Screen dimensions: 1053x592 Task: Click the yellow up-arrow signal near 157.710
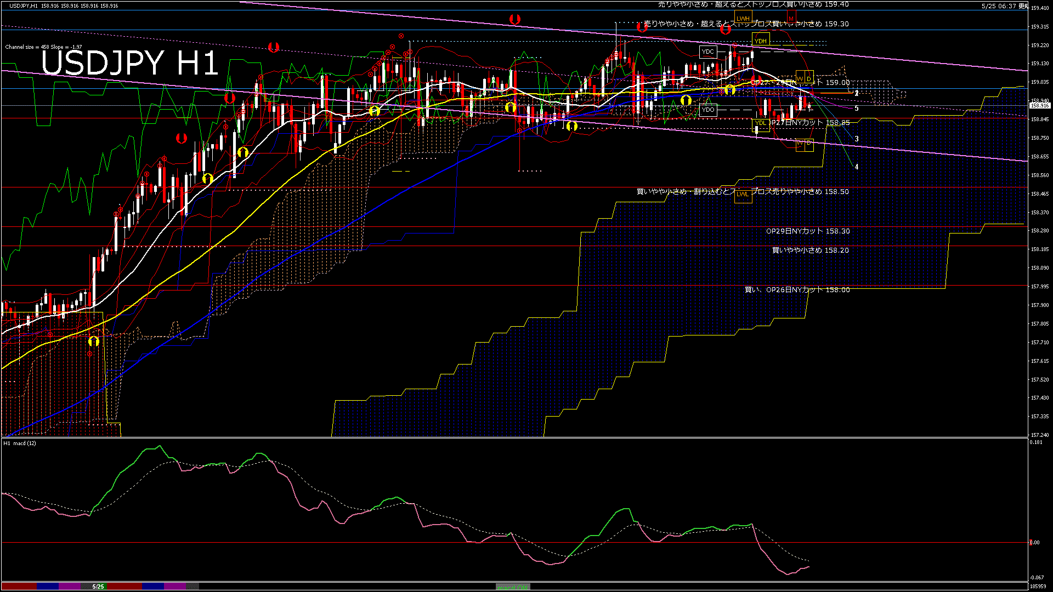point(94,341)
